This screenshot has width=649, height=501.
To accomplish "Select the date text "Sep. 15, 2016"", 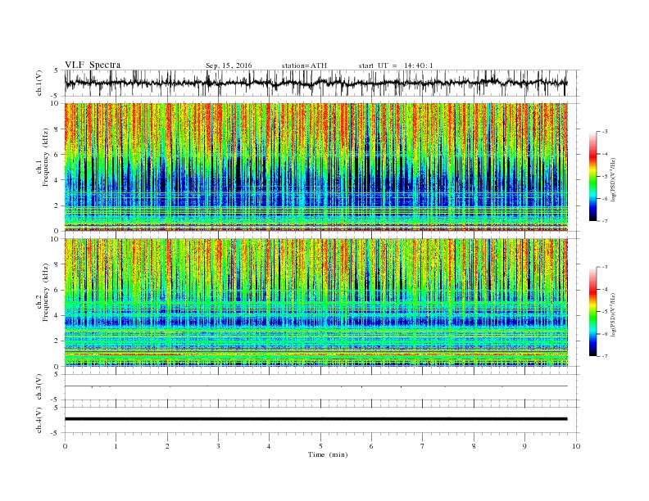I will pyautogui.click(x=229, y=65).
